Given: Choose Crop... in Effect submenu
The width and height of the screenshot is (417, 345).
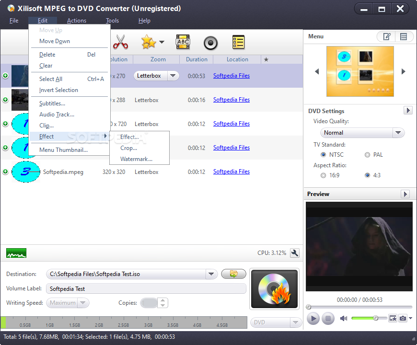Looking at the screenshot, I should 139,148.
